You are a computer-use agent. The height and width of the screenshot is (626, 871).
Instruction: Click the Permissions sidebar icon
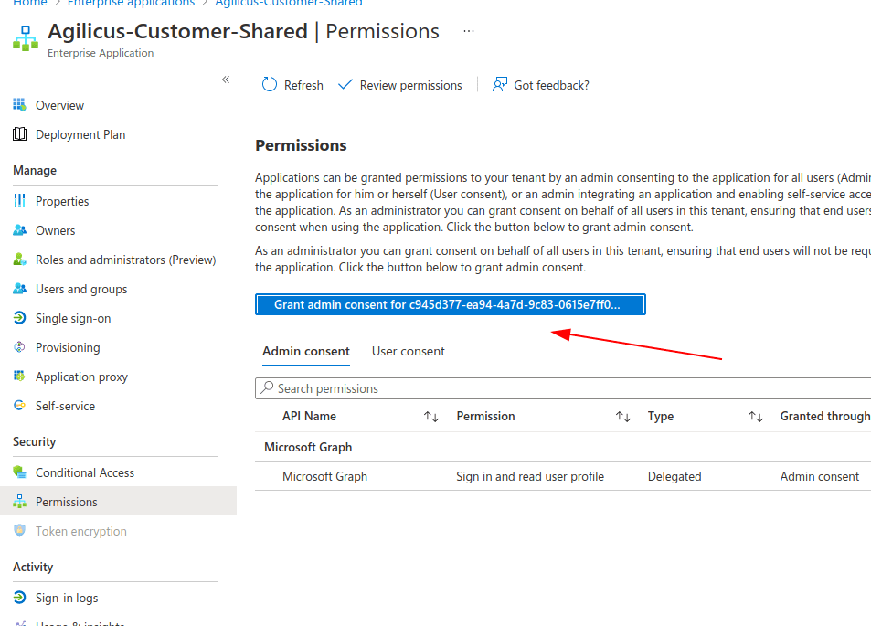[19, 501]
